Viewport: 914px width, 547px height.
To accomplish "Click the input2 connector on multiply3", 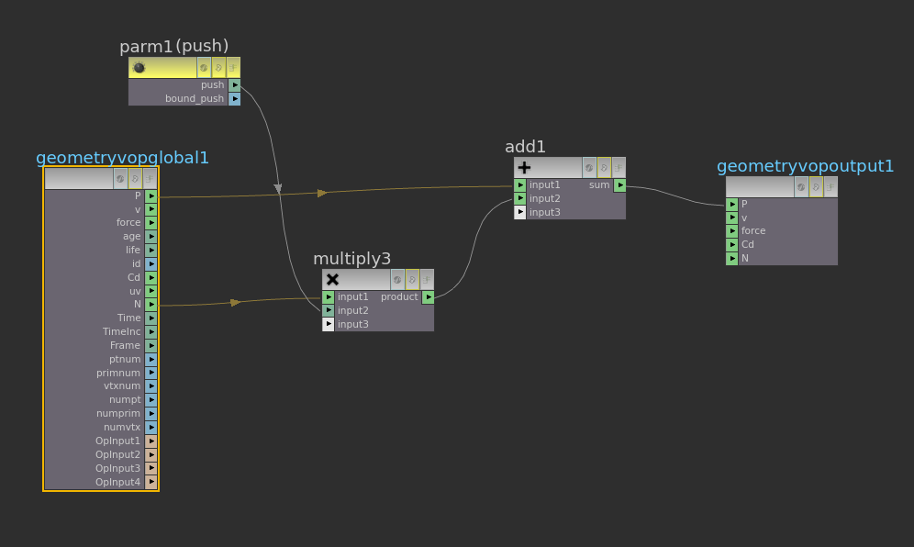I will coord(329,310).
